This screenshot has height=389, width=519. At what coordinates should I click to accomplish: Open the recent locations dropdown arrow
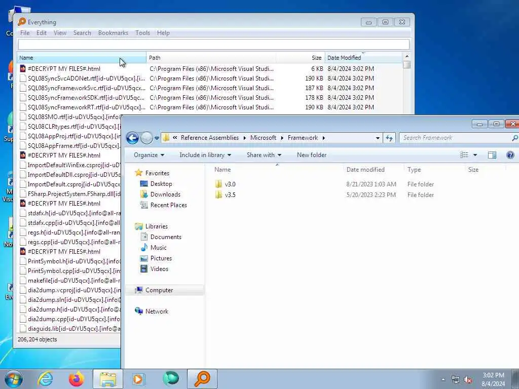click(x=157, y=138)
